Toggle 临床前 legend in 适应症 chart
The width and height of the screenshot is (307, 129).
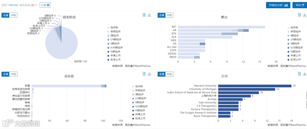click(x=138, y=86)
